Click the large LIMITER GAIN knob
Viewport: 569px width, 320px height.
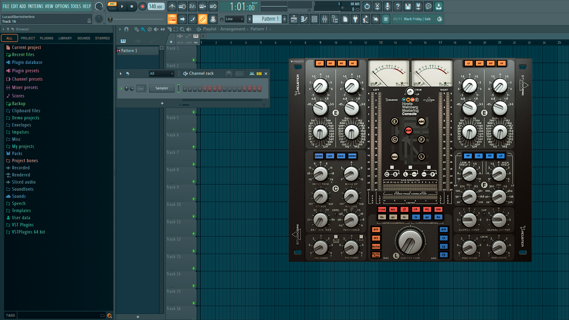point(411,242)
